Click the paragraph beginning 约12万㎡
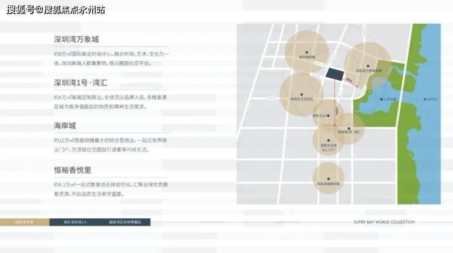The height and width of the screenshot is (253, 453). tap(110, 145)
